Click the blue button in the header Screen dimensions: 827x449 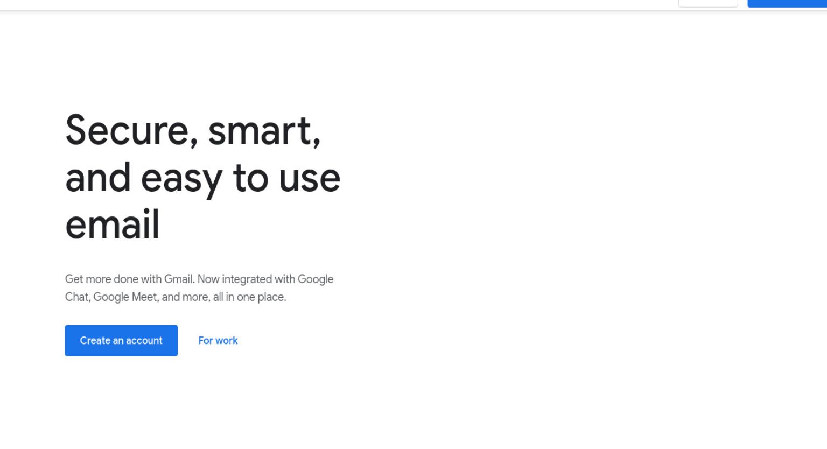click(x=787, y=3)
